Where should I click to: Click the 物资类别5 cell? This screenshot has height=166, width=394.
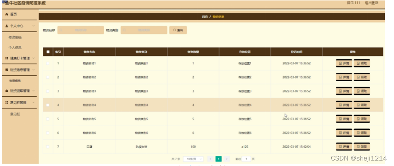point(141,119)
